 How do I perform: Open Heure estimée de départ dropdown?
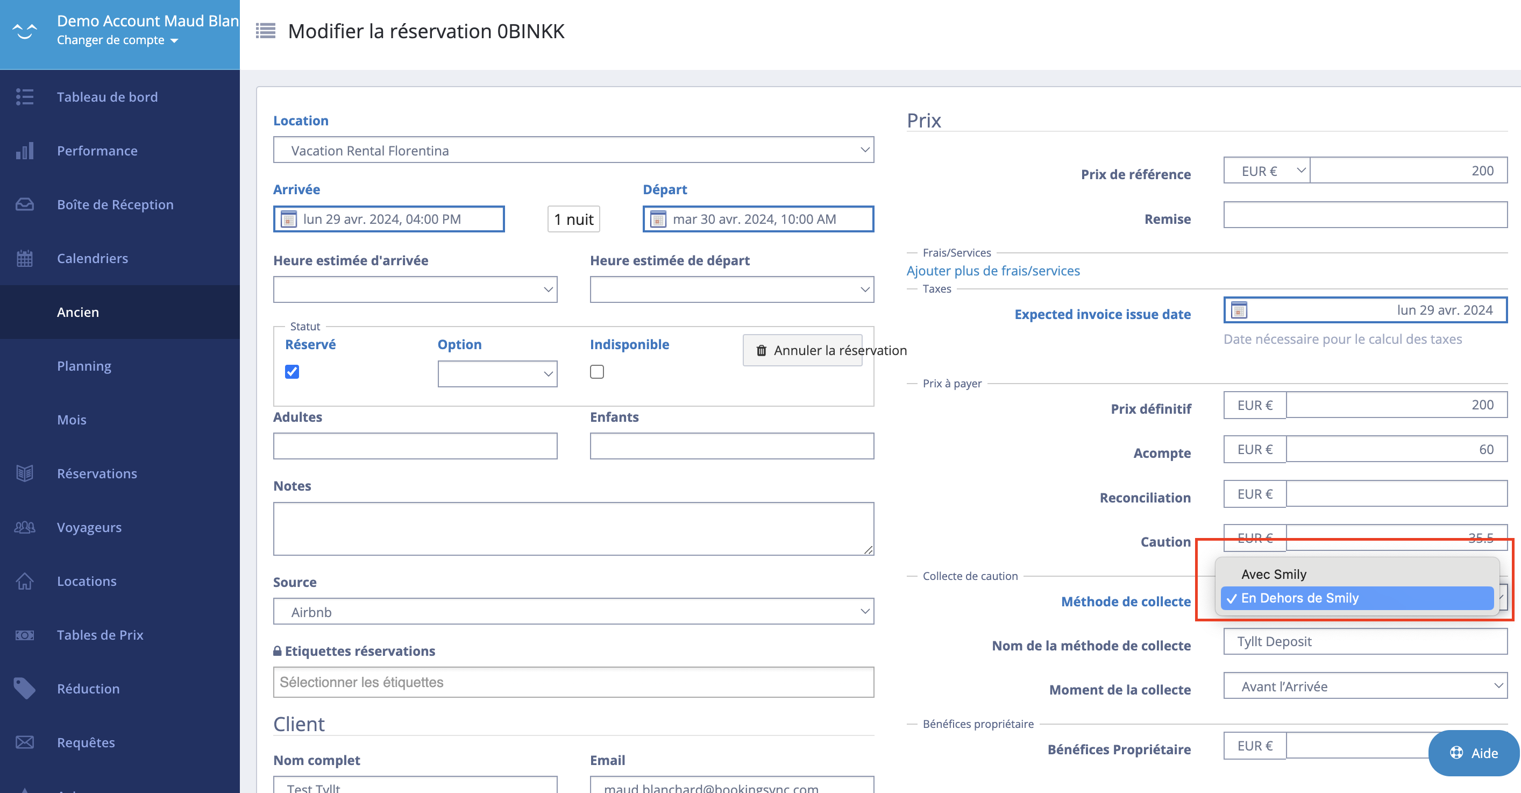click(731, 289)
